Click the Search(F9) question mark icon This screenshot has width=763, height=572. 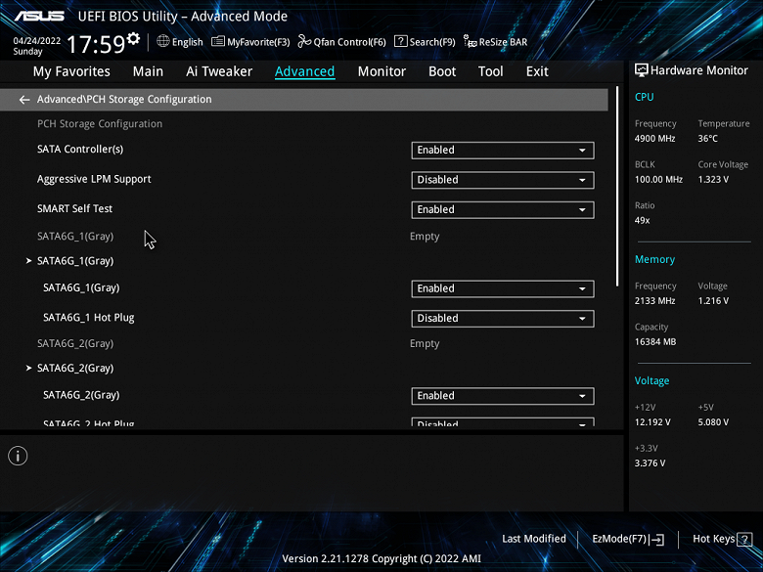click(x=400, y=41)
